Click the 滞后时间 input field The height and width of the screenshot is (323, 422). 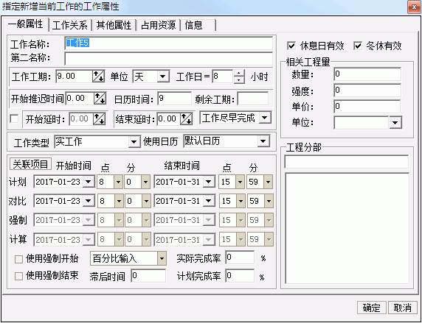(x=148, y=276)
